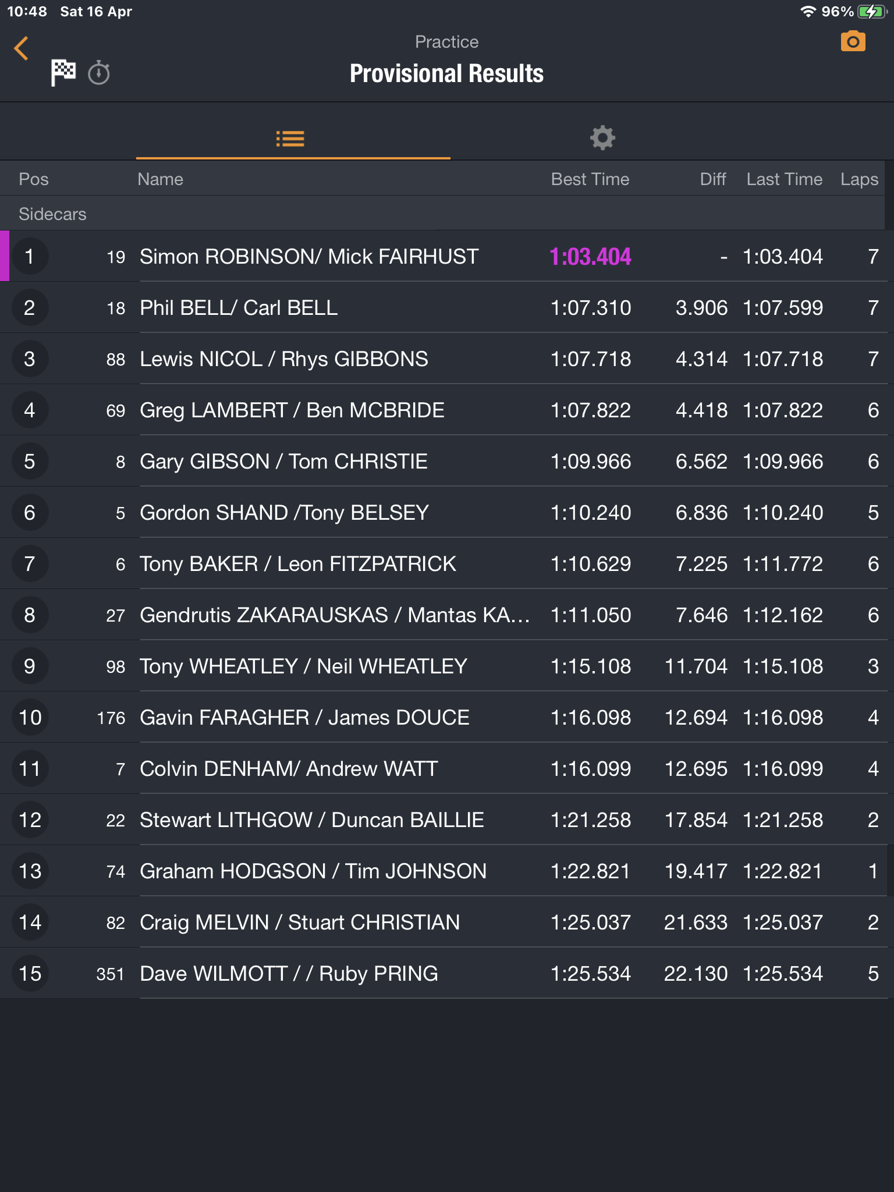Tap the Last Time column header
Viewport: 894px width, 1192px height.
click(x=784, y=179)
